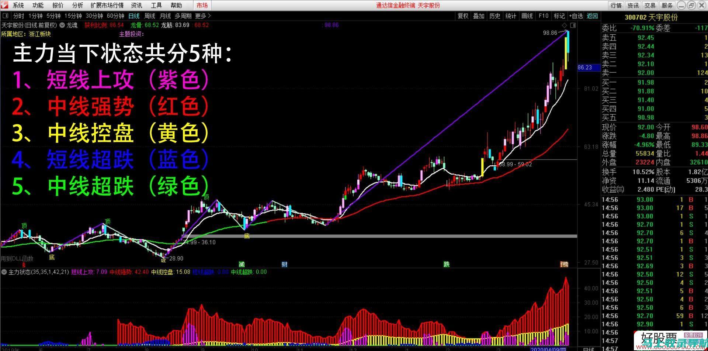The image size is (708, 351).
Task: Click the diamond marker icon above the chart
Action: pyautogui.click(x=564, y=25)
